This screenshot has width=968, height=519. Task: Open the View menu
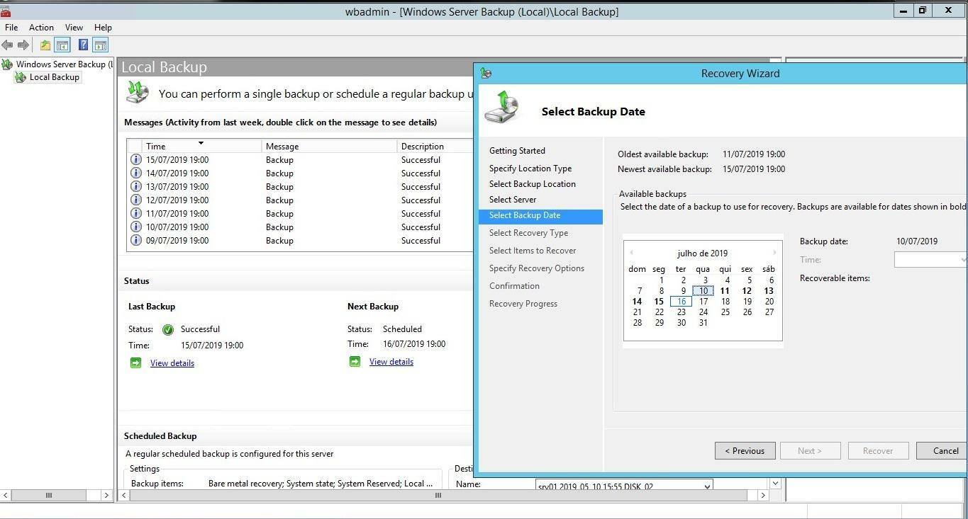[x=74, y=28]
